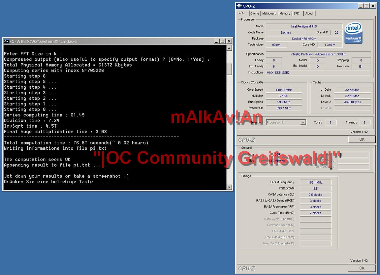
Task: Click the RAS# to CAS# Delay '3 clocks' value
Action: 315,200
